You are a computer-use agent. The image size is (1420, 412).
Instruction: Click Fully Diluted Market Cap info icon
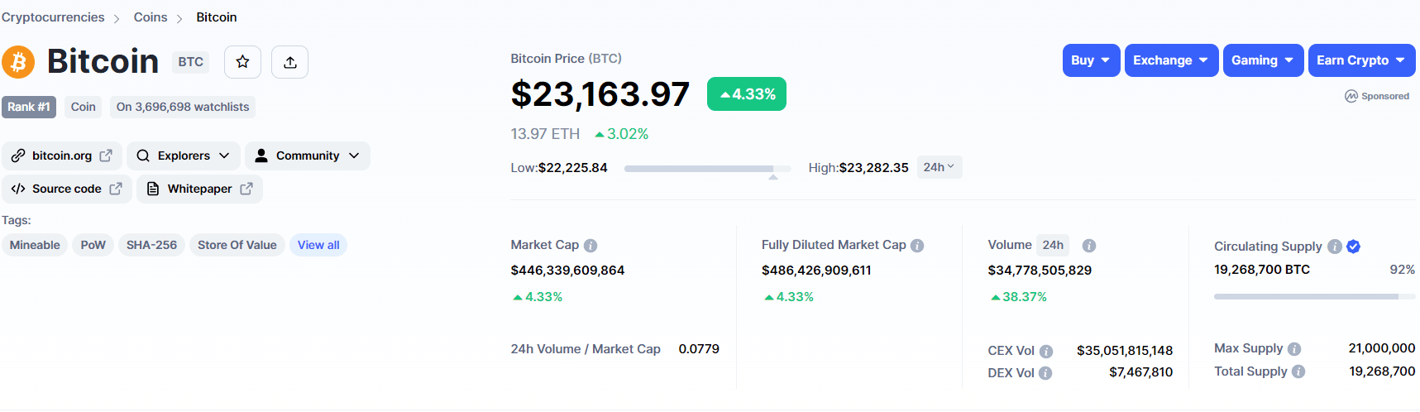(x=917, y=246)
